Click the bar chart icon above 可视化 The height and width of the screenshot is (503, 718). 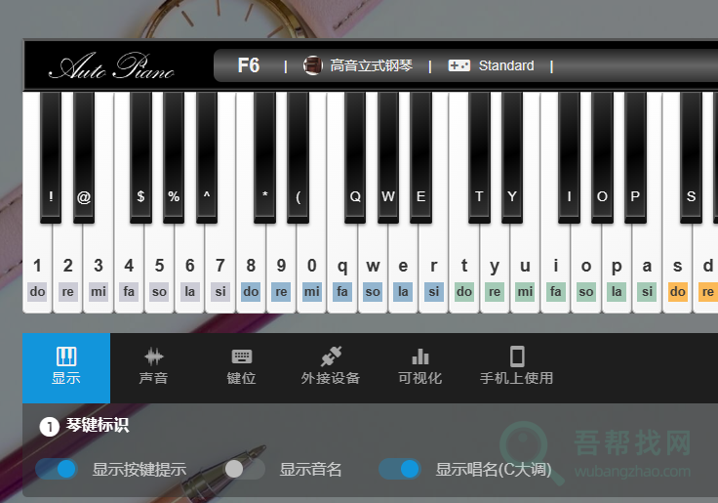[x=420, y=356]
